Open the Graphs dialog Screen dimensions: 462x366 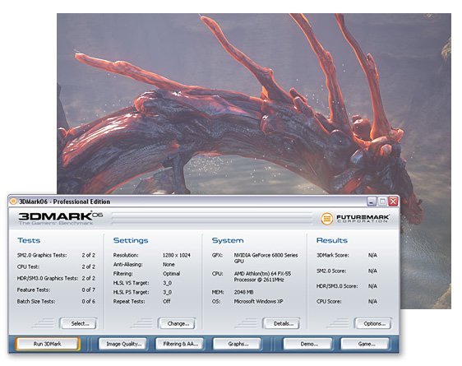[x=238, y=344]
